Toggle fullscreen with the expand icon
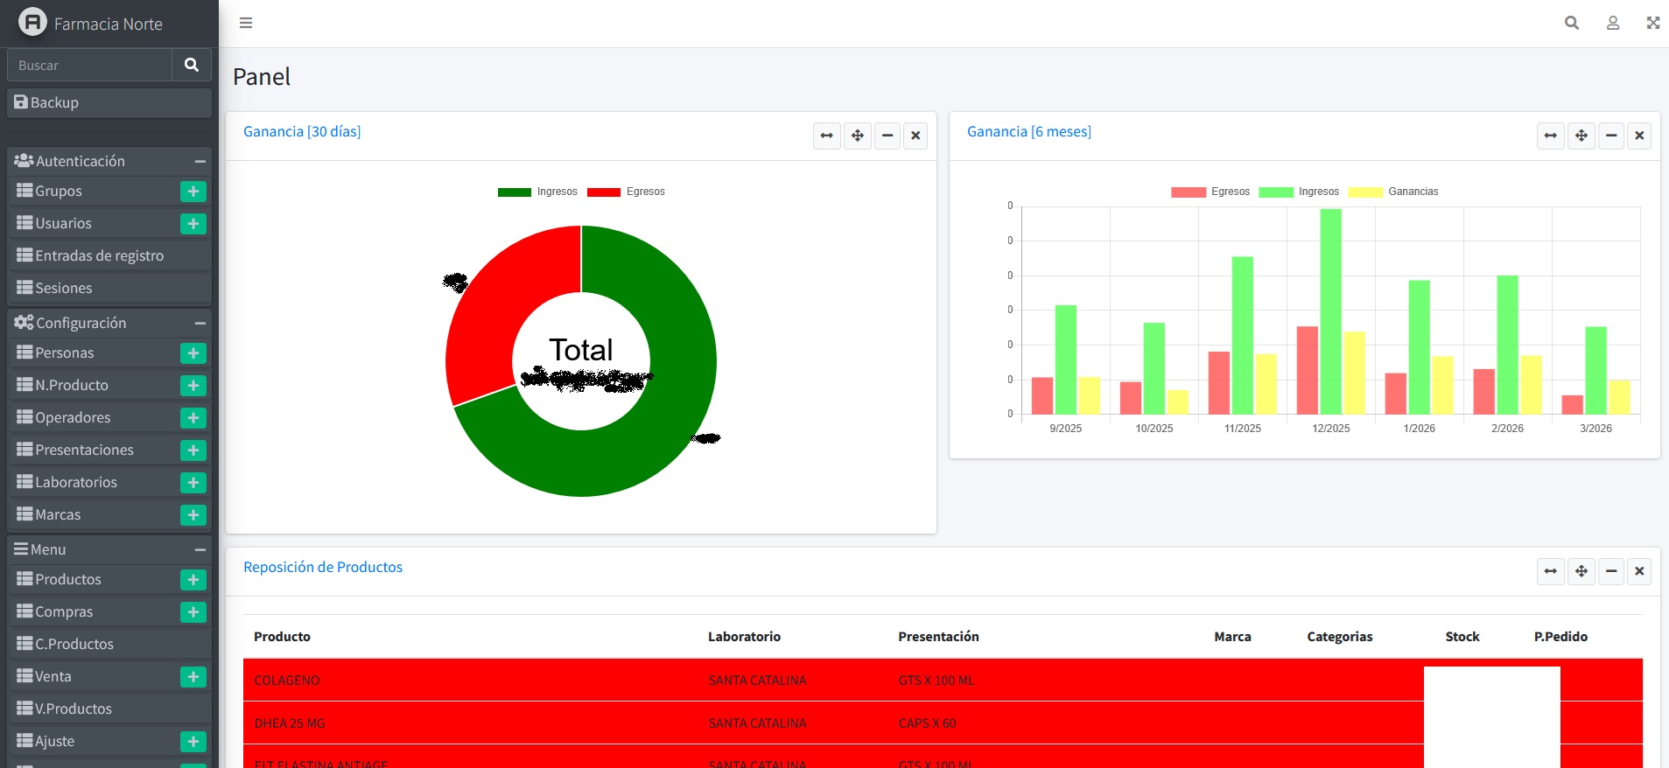The height and width of the screenshot is (768, 1669). pos(1652,23)
